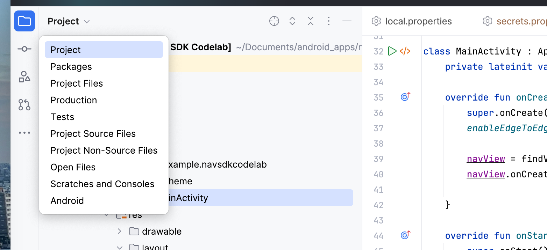Click the Select Opened File target icon
This screenshot has height=250, width=547.
(x=274, y=21)
